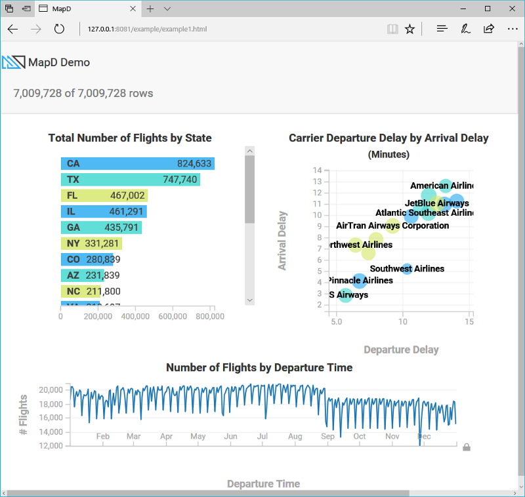Click the American Airlines bubble
Screen dimensions: 525x497
[x=446, y=186]
